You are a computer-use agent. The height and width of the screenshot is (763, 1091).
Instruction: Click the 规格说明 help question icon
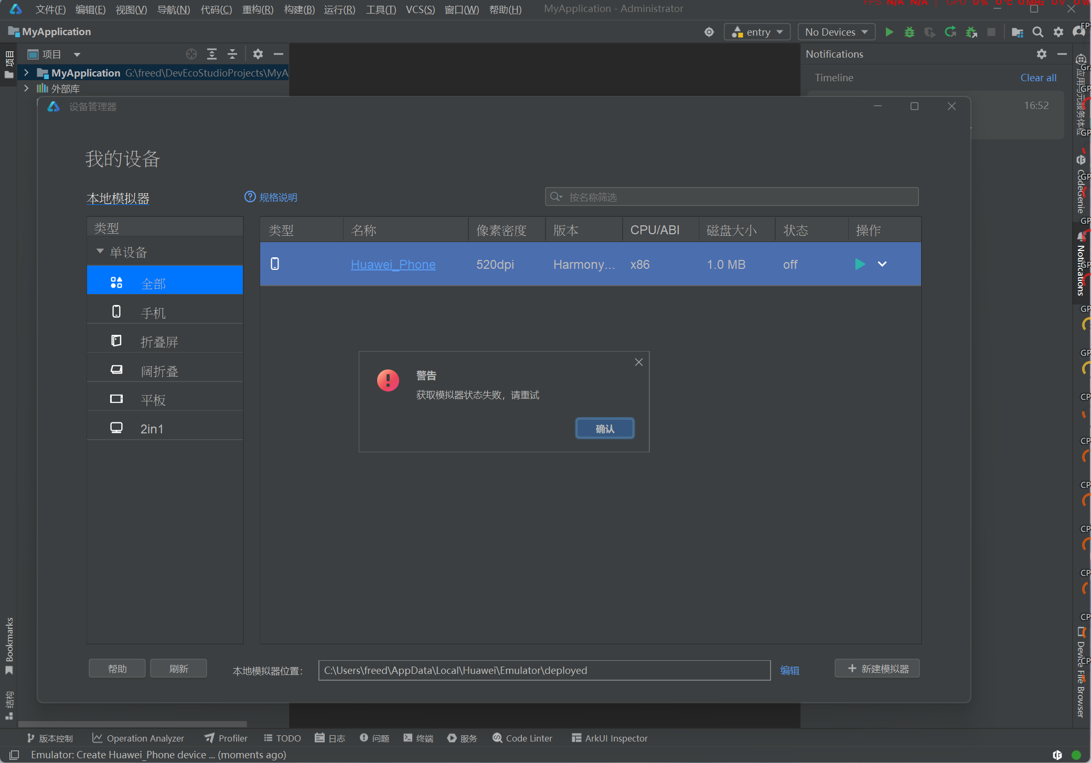pos(250,197)
